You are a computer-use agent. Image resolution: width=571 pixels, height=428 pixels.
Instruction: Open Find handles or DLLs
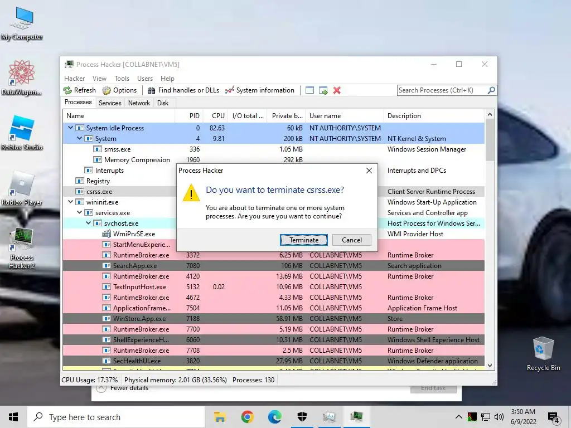(183, 90)
